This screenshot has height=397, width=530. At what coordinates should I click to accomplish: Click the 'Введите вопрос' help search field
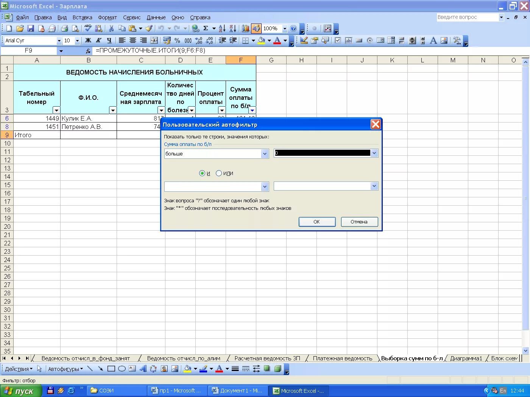tap(468, 17)
